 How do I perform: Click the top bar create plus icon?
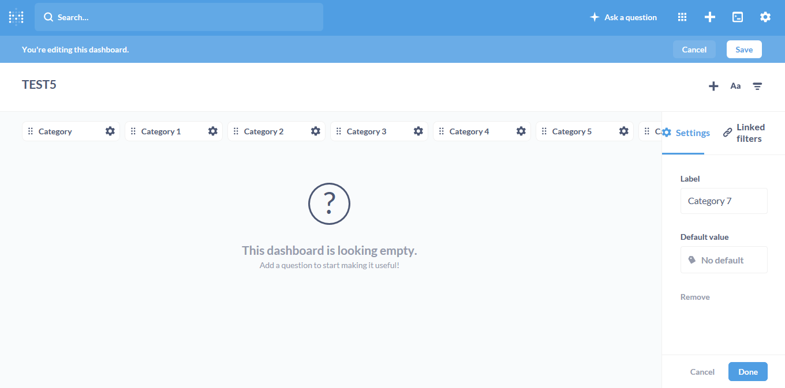(x=710, y=17)
